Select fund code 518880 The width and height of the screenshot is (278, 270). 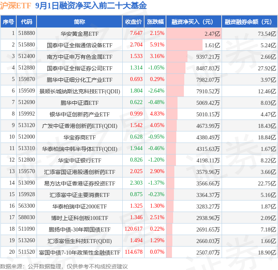pyautogui.click(x=27, y=33)
